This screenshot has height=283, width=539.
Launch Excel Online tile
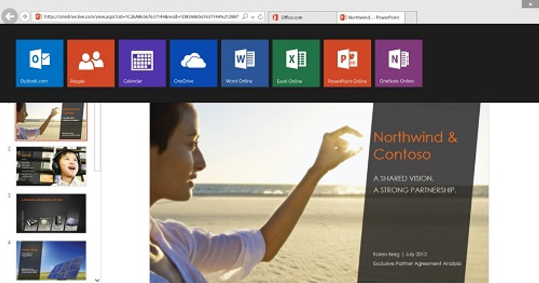296,63
